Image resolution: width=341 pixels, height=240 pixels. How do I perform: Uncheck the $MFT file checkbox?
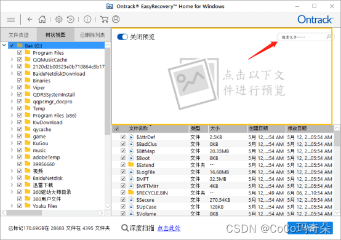tap(123, 179)
